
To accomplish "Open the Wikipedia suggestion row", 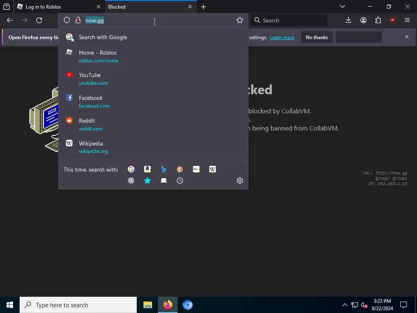I will pyautogui.click(x=153, y=147).
